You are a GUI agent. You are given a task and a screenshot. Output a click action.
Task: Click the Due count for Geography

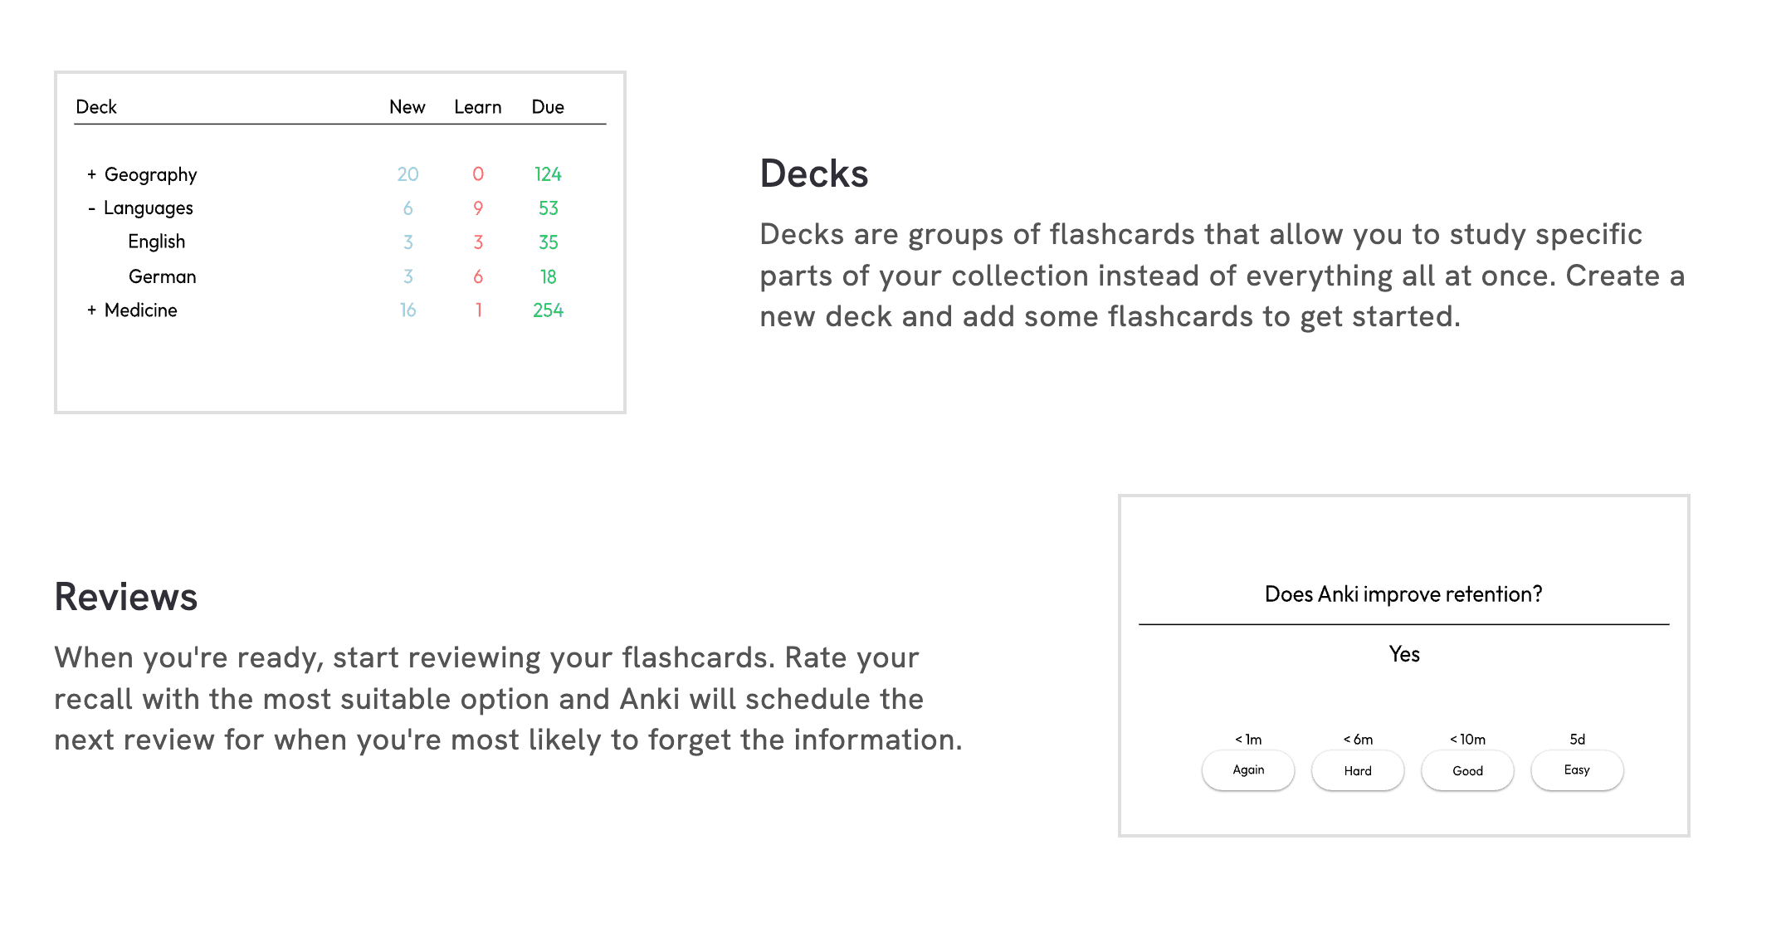548,174
